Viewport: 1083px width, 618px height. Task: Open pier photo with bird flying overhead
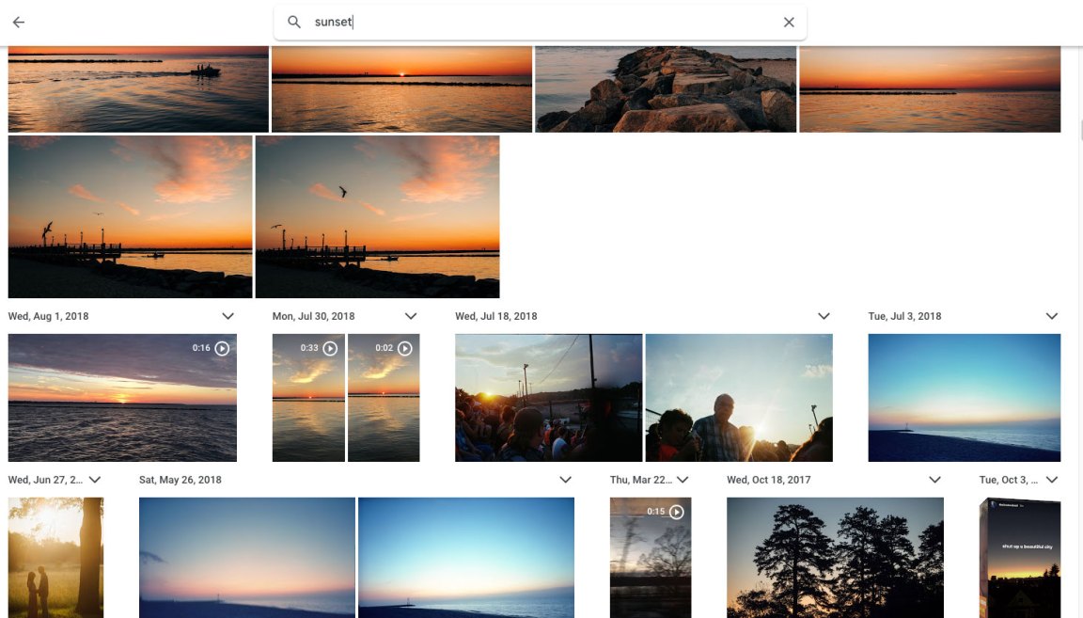pyautogui.click(x=377, y=216)
